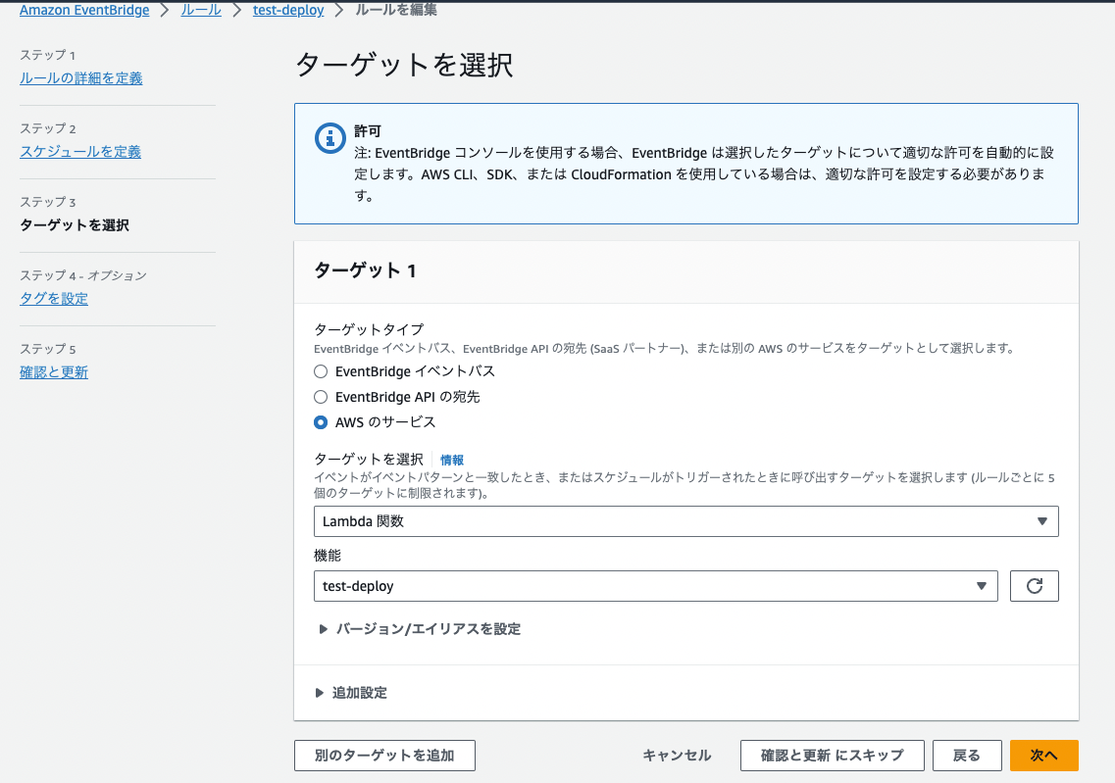1115x783 pixels.
Task: Select AWS のサービス radio option
Action: [321, 422]
